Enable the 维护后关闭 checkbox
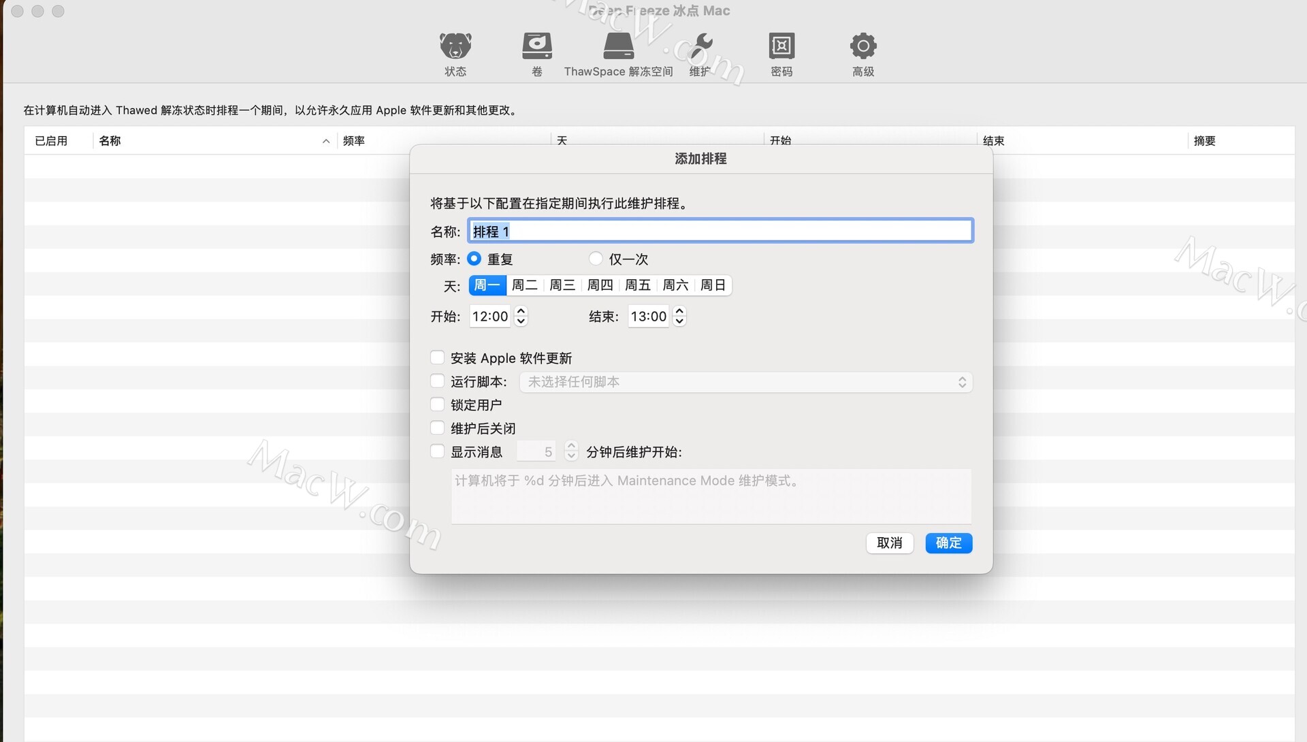Viewport: 1307px width, 742px height. (x=438, y=428)
